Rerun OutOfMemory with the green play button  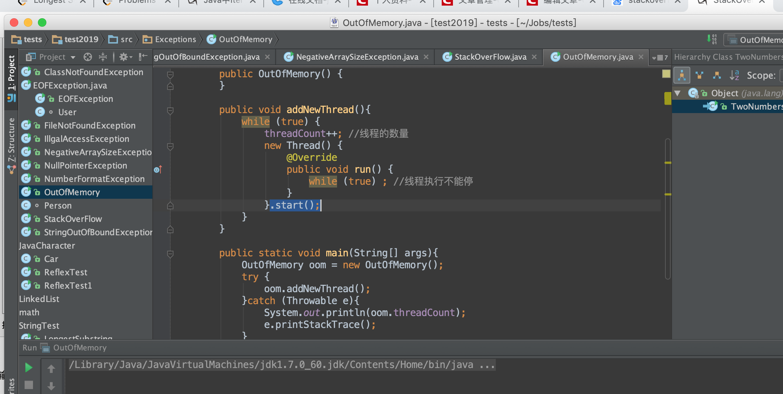pos(28,367)
